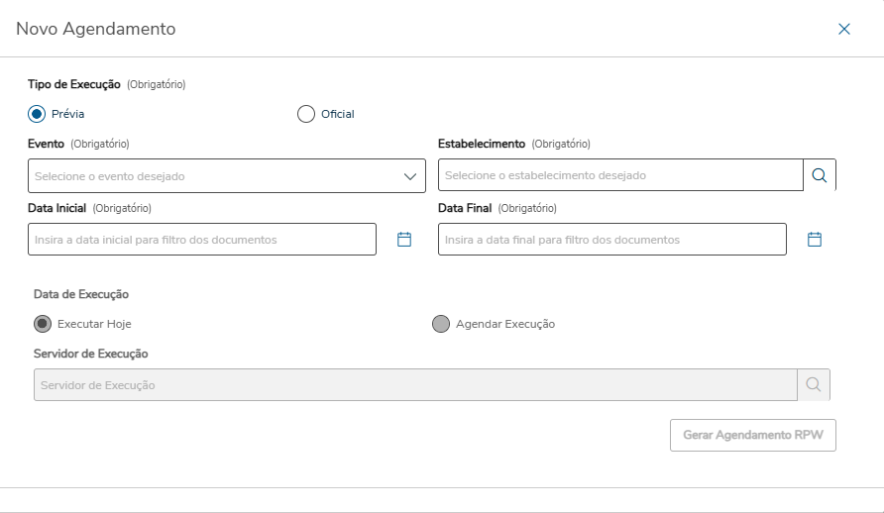Open Data Inicial calendar picker icon
Image resolution: width=884 pixels, height=513 pixels.
pyautogui.click(x=404, y=240)
